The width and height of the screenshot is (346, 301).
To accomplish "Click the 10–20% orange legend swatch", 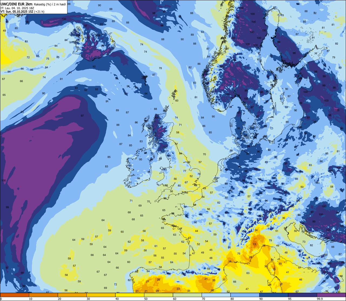I will pyautogui.click(x=43, y=295).
